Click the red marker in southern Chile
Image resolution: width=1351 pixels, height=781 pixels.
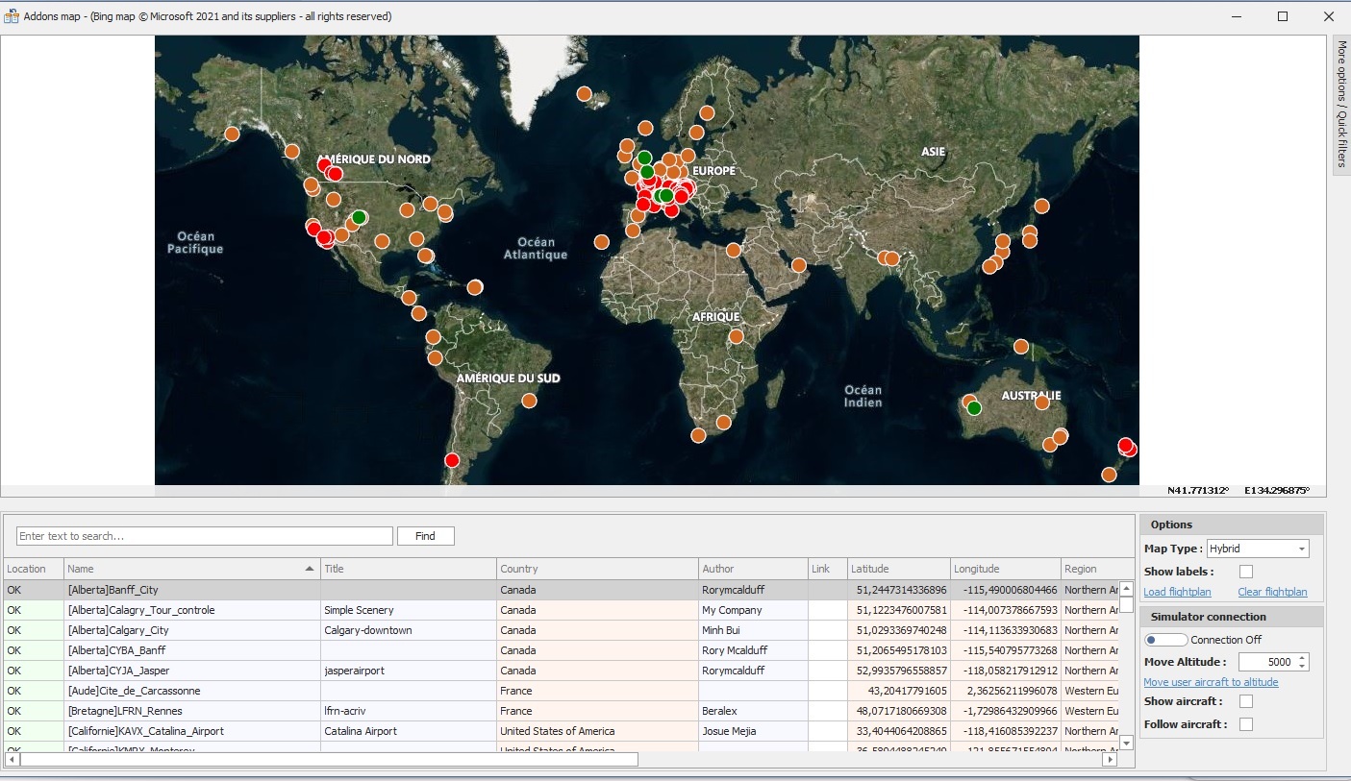pyautogui.click(x=452, y=460)
